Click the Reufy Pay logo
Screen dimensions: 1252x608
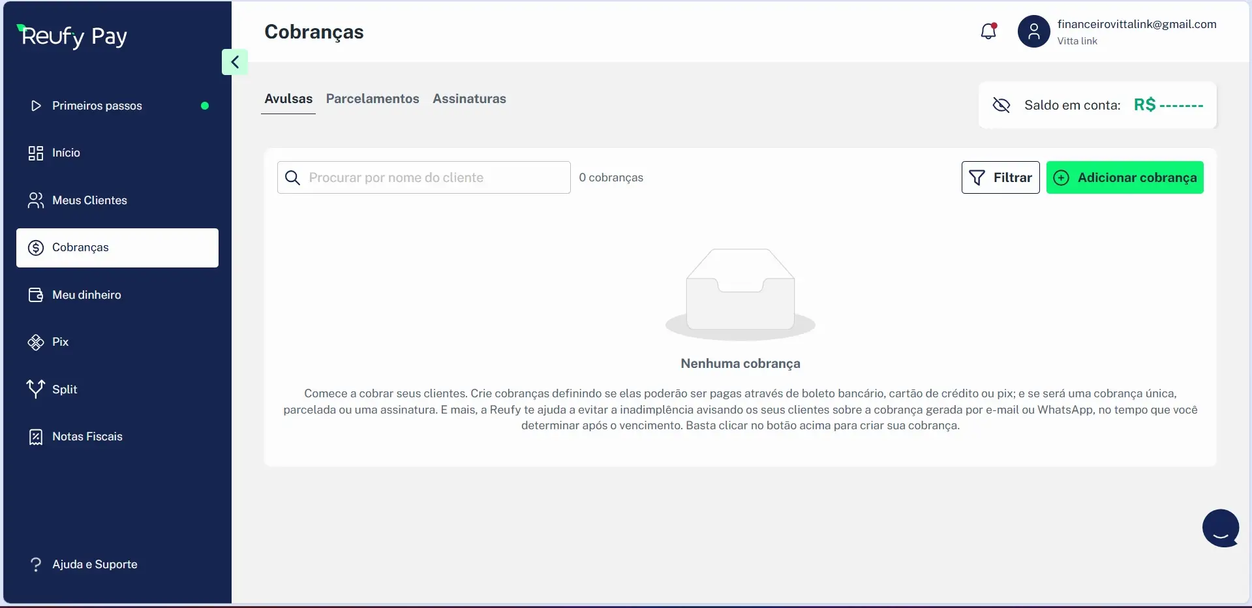tap(73, 37)
